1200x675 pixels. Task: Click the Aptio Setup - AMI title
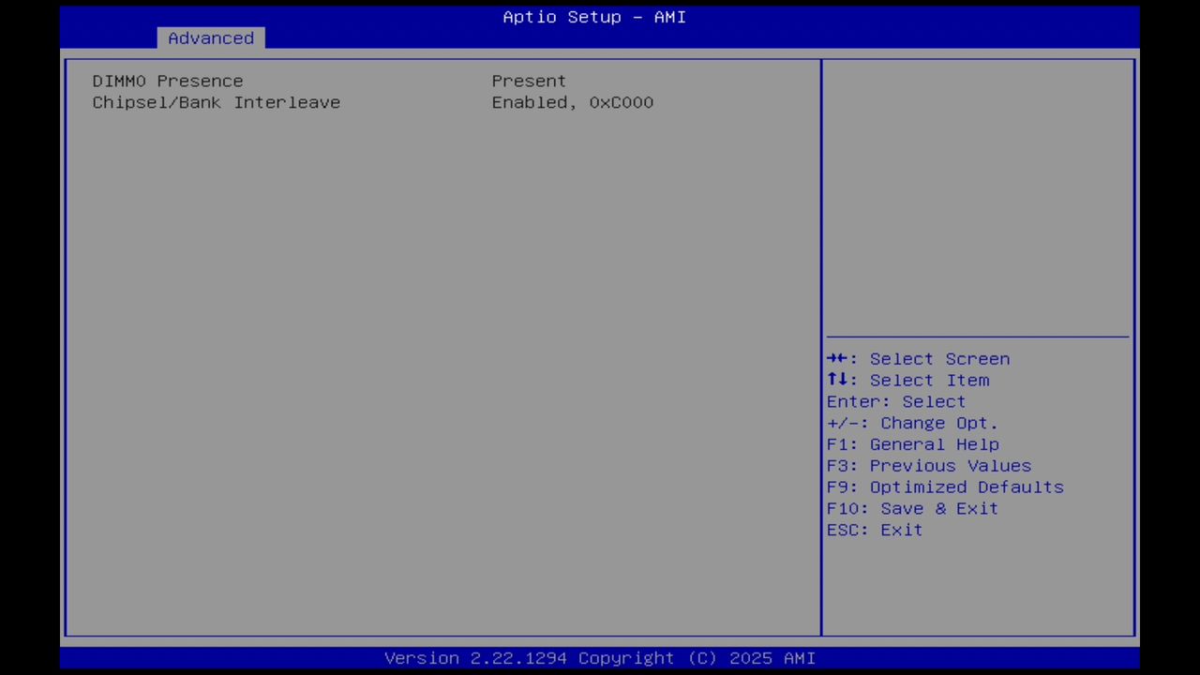pyautogui.click(x=593, y=17)
